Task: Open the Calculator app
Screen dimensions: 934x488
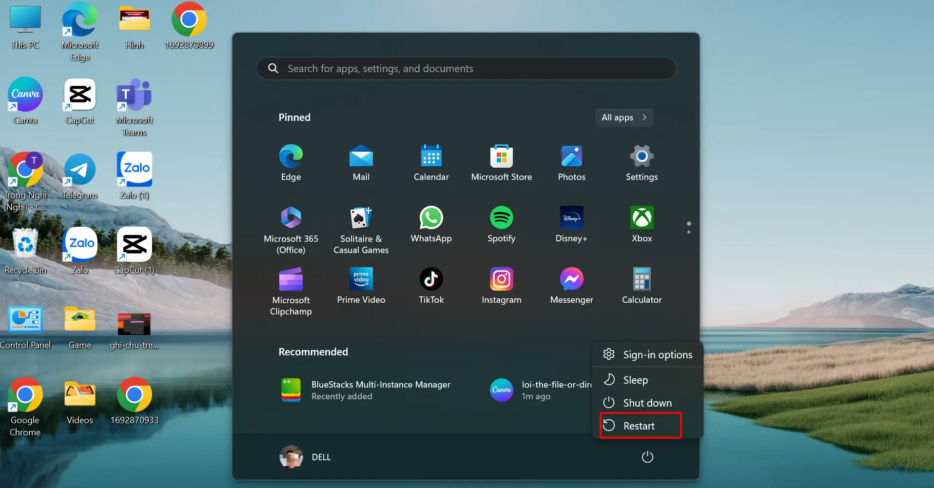Action: coord(642,286)
